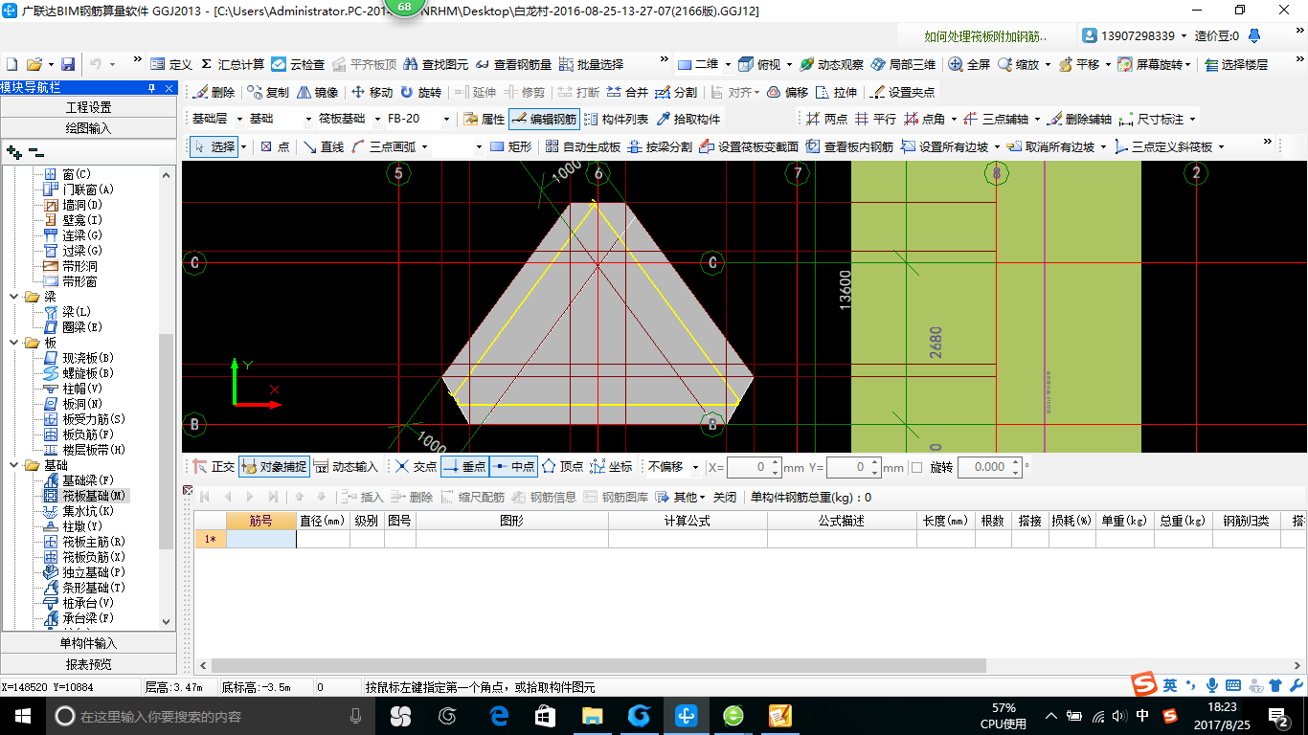Select the 直线 (line) drawing tool
Viewport: 1308px width, 735px height.
coord(323,146)
